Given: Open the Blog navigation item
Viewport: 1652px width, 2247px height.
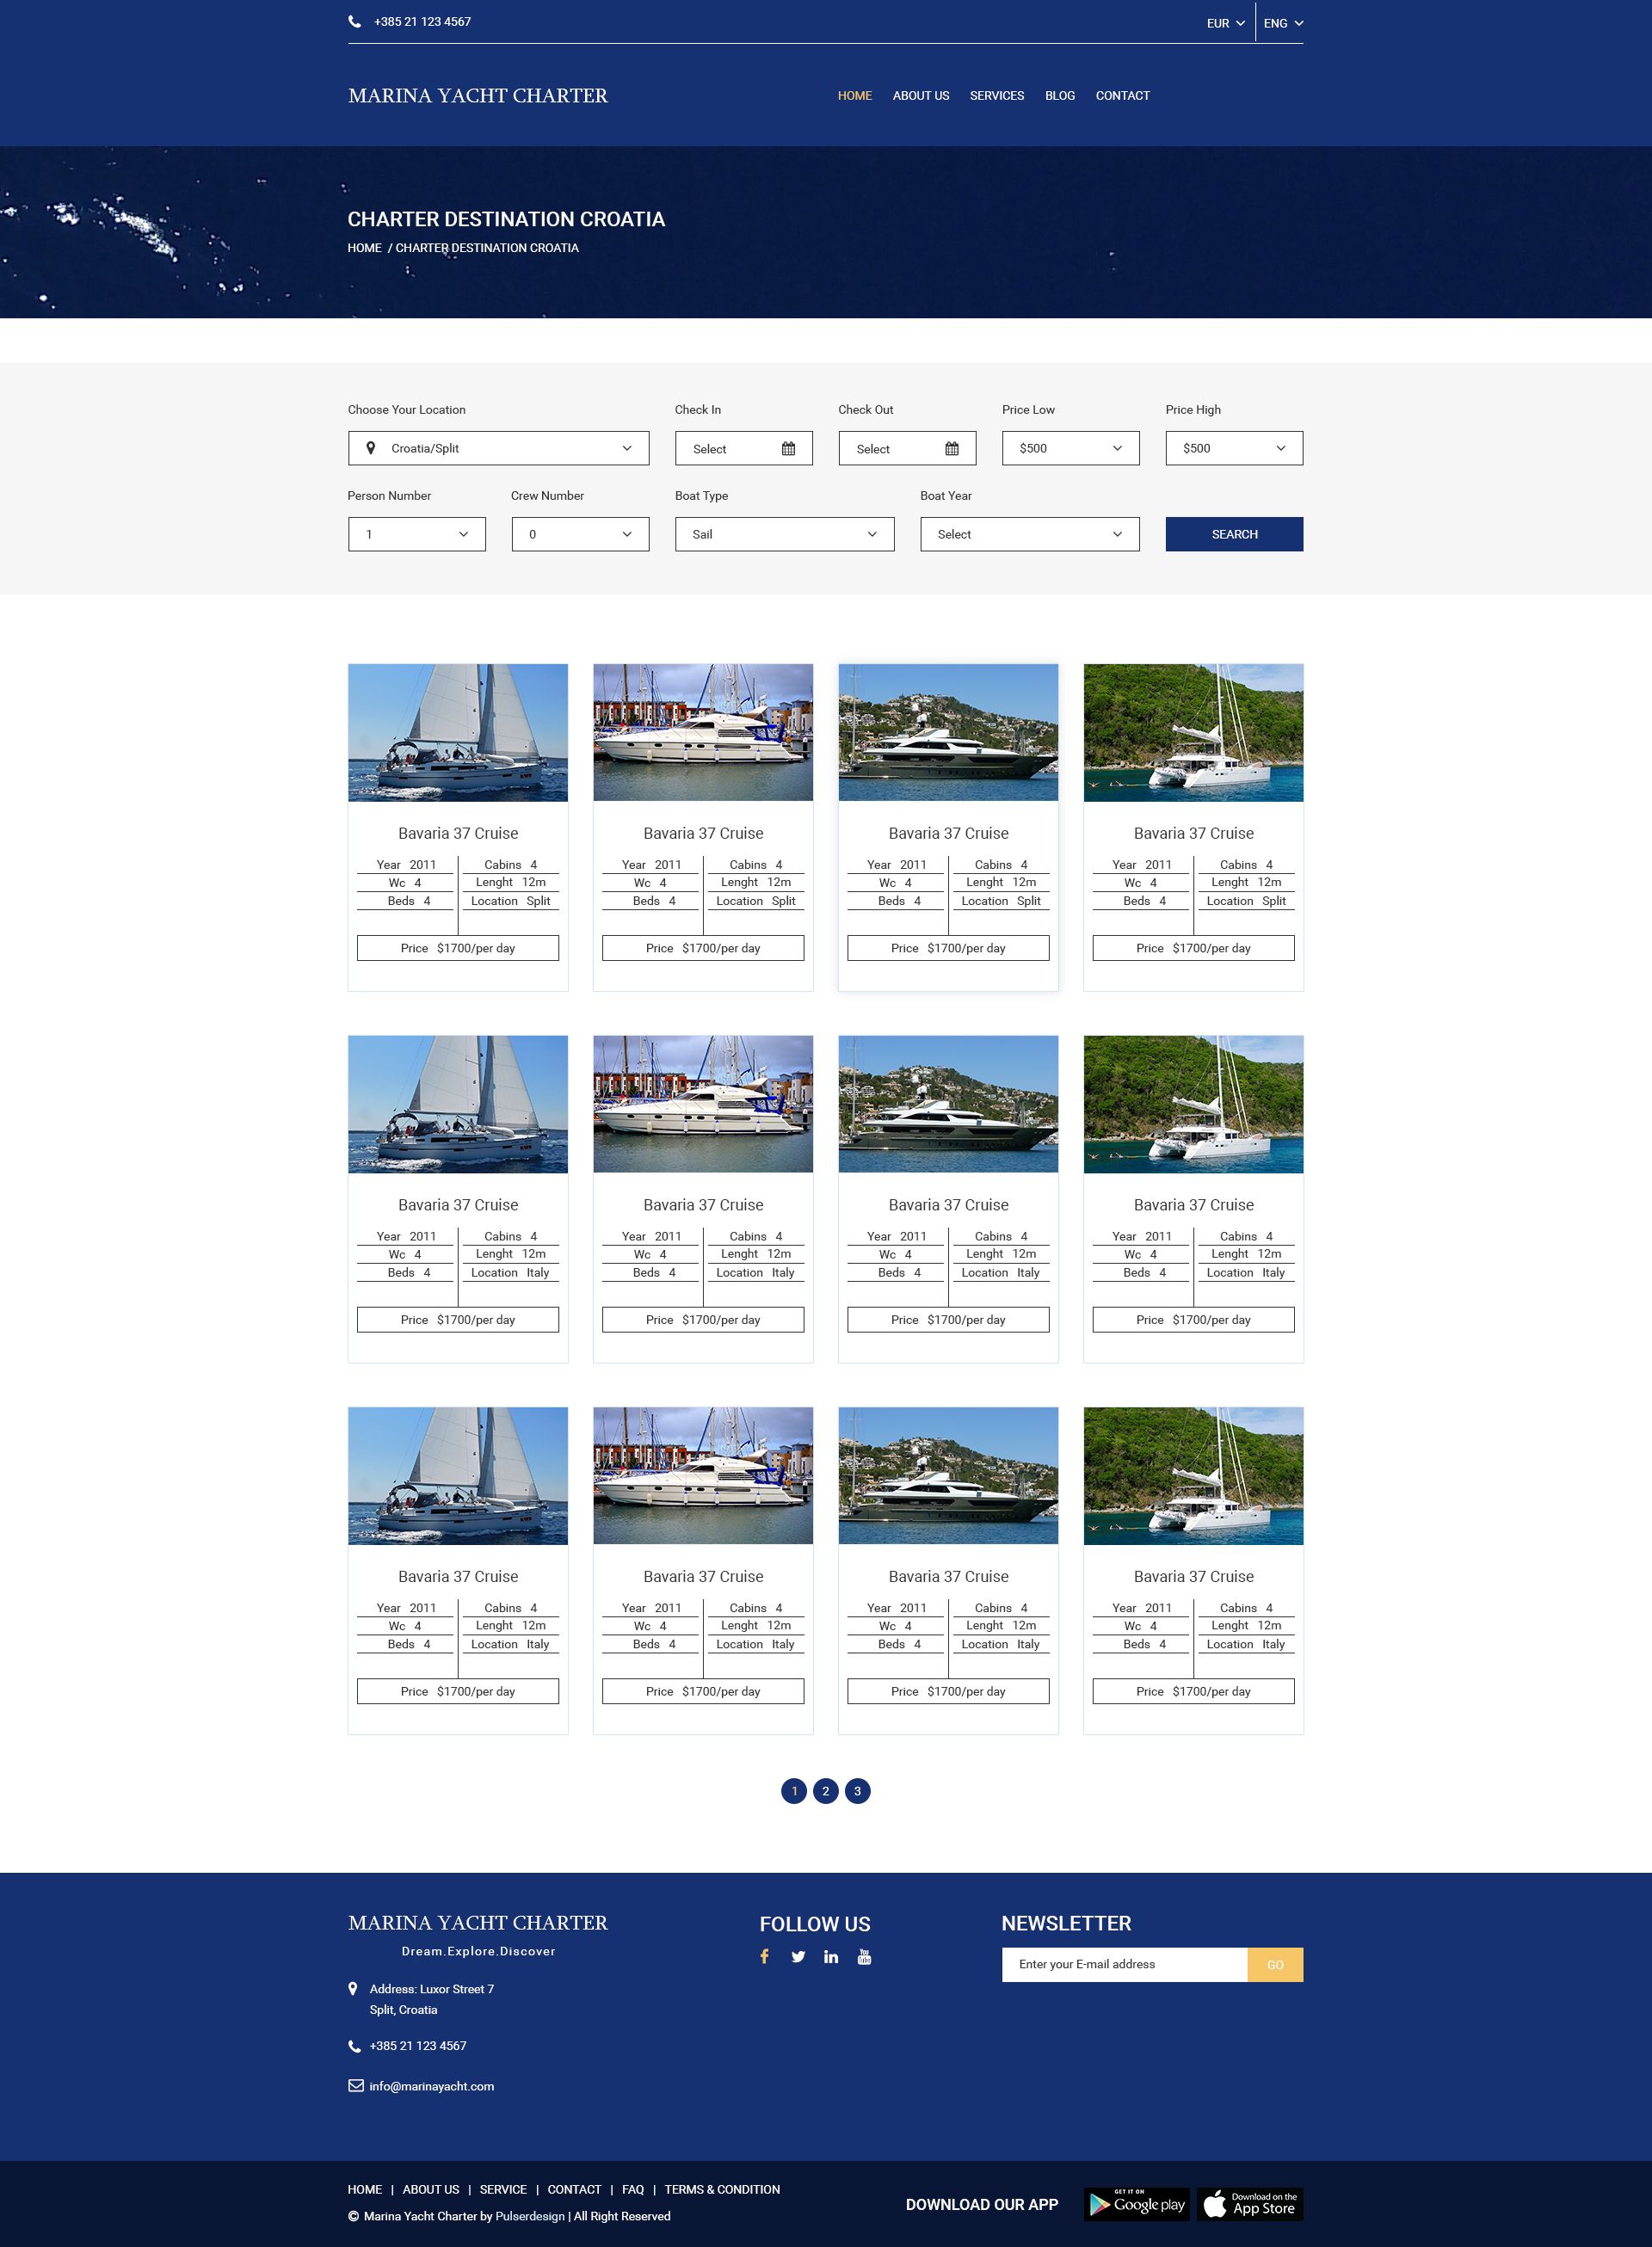Looking at the screenshot, I should (1059, 96).
